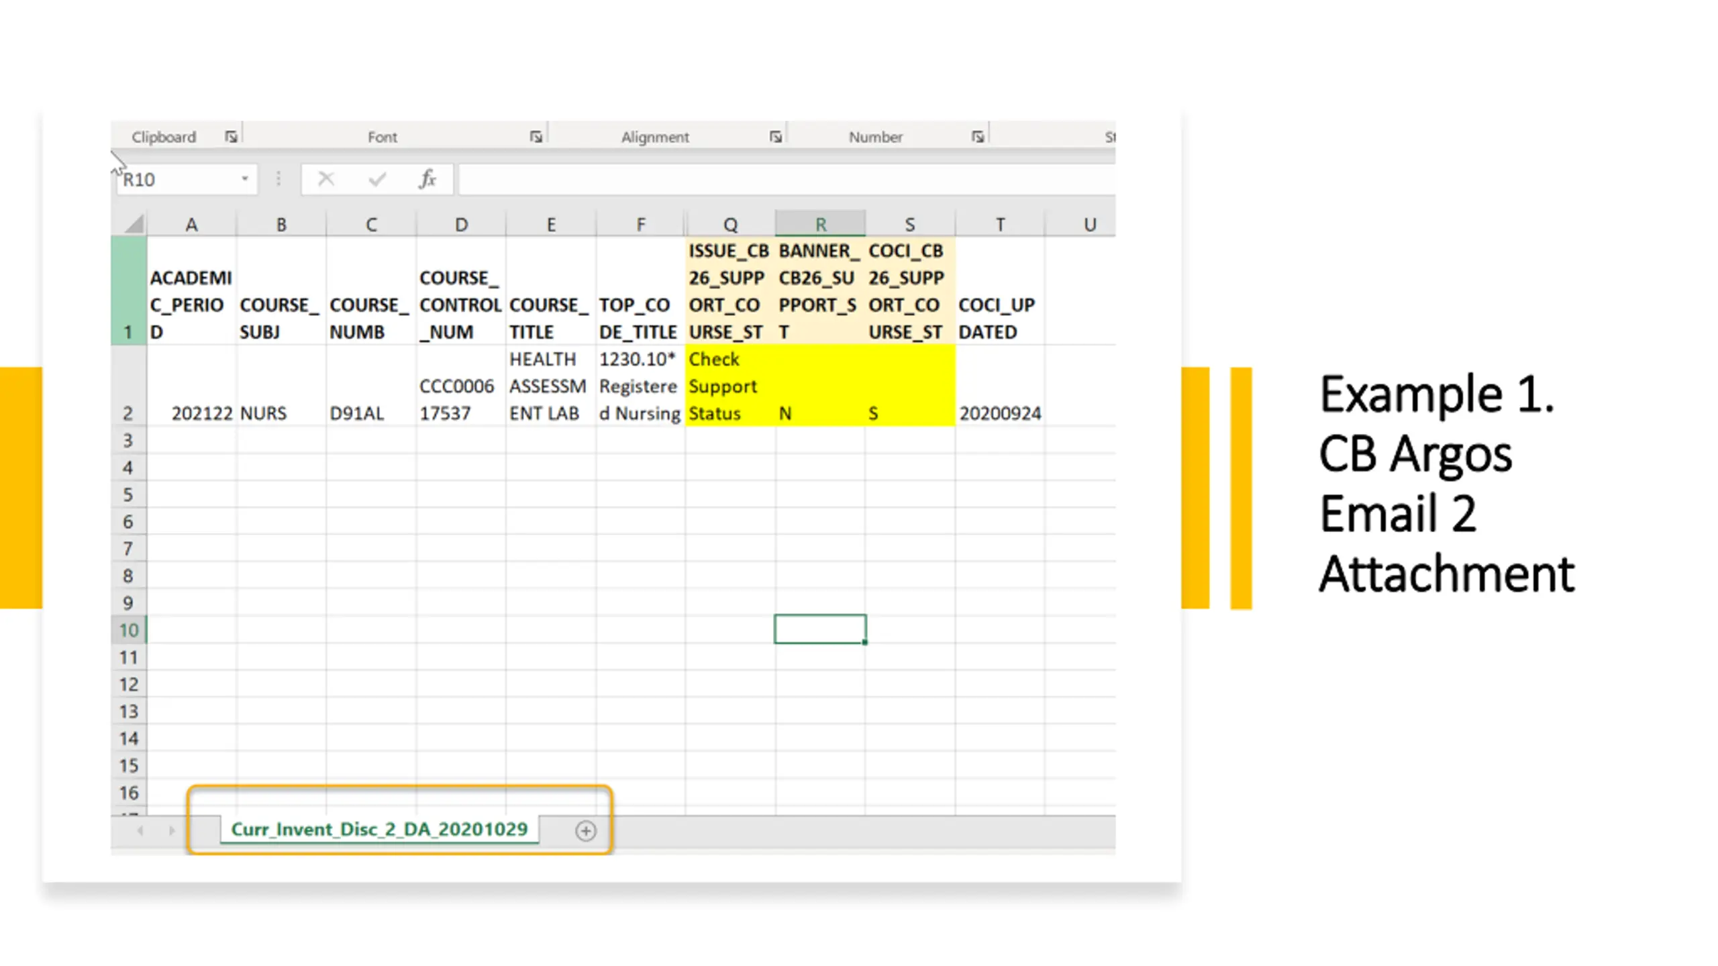Click cell containing 20200924
Screen dimensions: 1718x966
pyautogui.click(x=1000, y=386)
